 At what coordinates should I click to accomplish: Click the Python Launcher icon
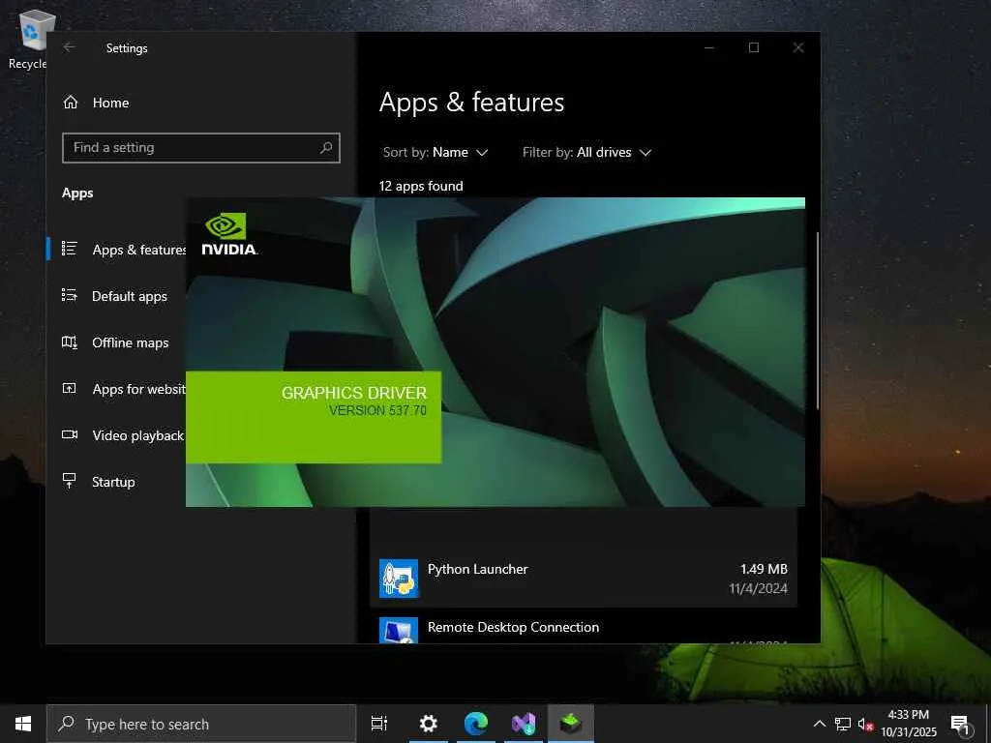(398, 579)
